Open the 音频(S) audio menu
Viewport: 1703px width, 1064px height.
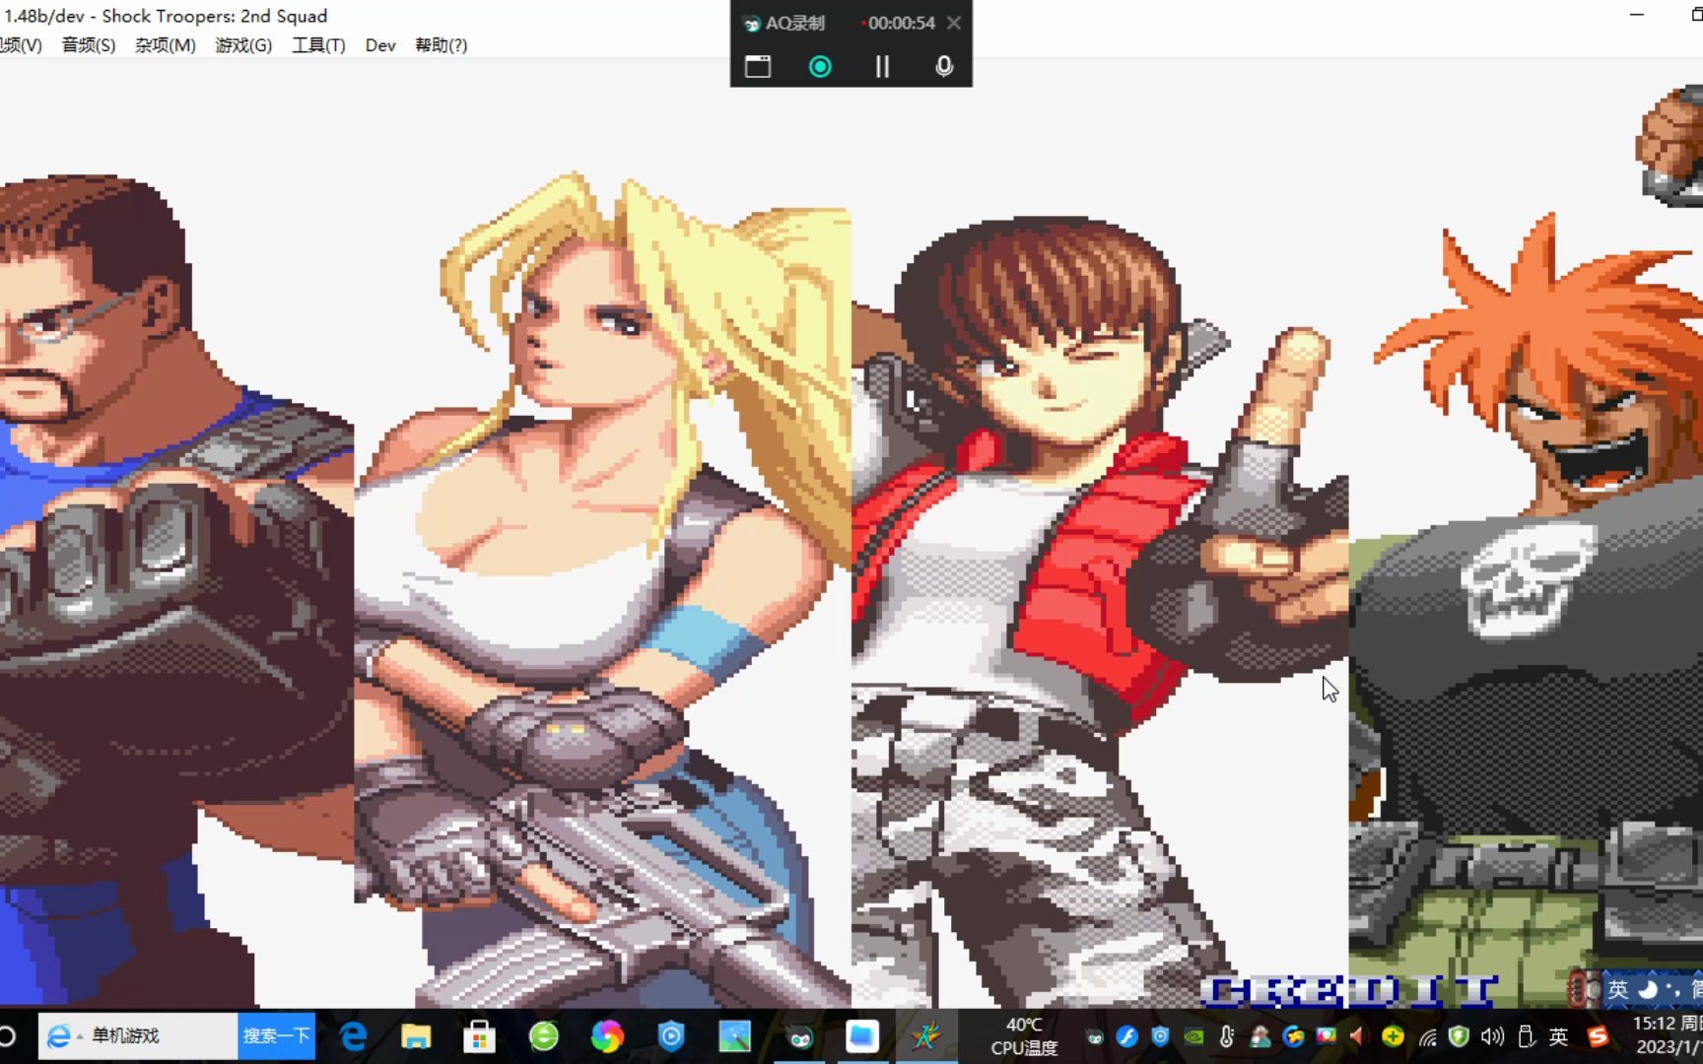pos(89,45)
